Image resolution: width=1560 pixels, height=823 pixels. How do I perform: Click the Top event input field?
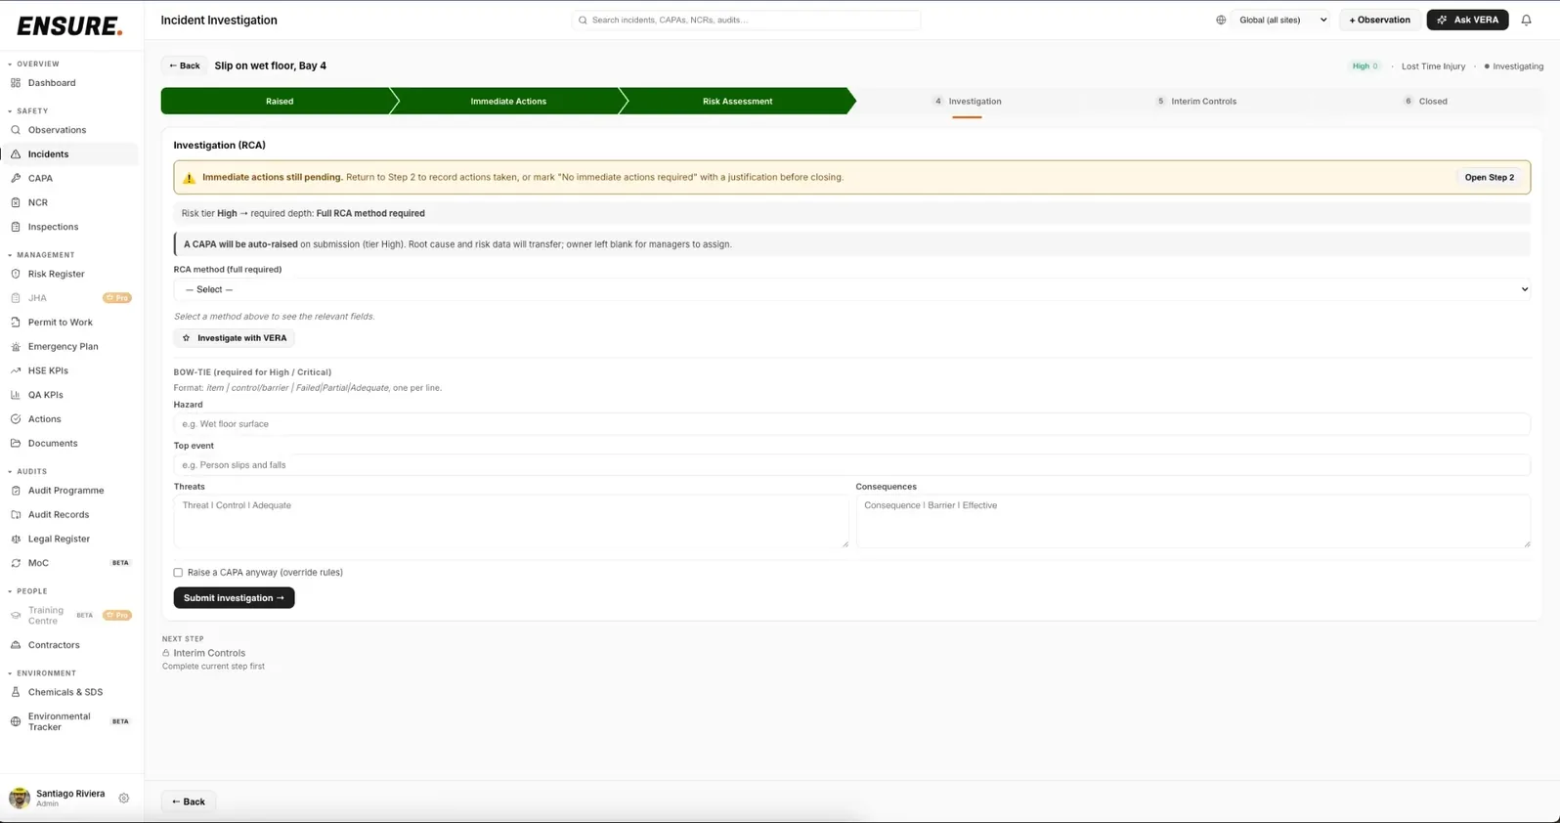851,465
